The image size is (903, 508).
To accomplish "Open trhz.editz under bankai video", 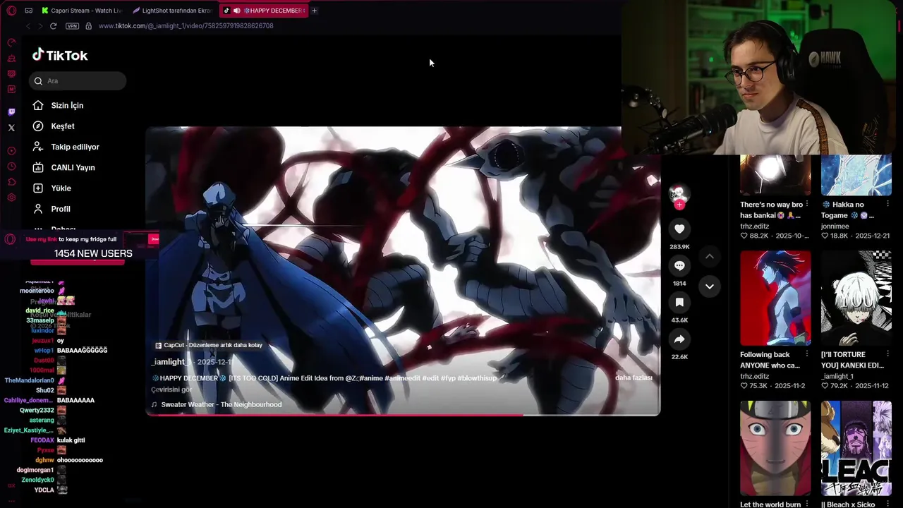I will (754, 226).
